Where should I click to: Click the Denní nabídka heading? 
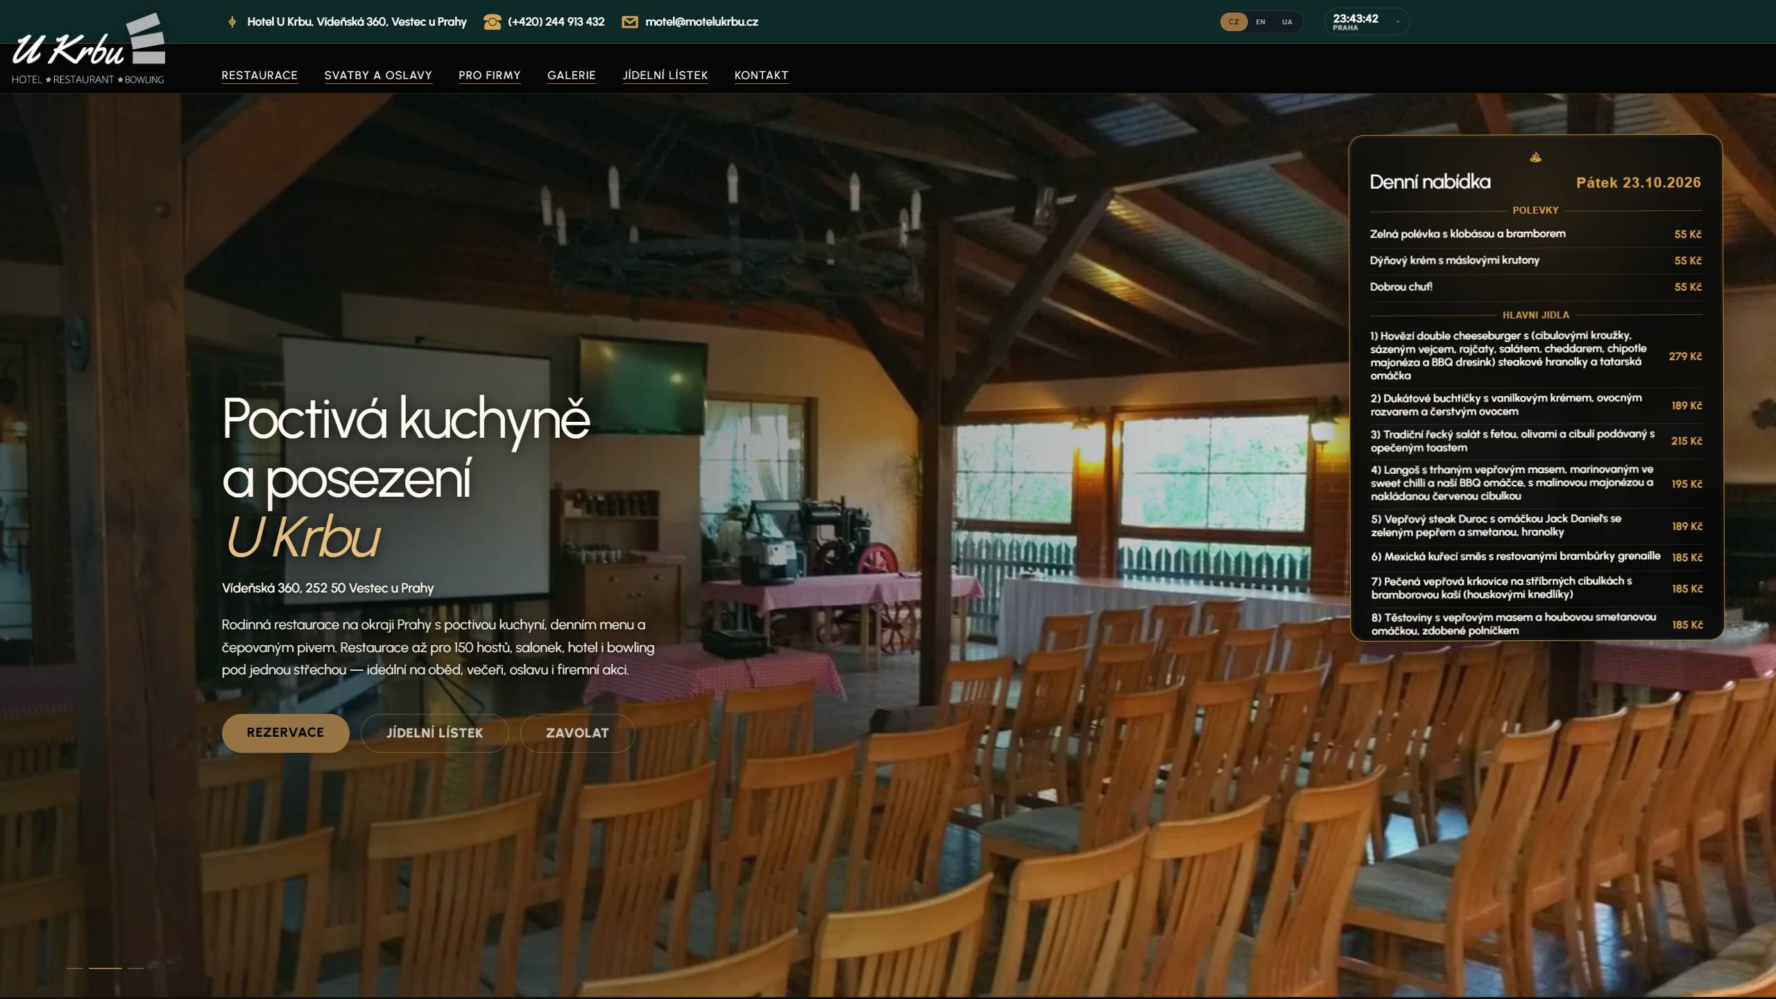click(x=1430, y=182)
